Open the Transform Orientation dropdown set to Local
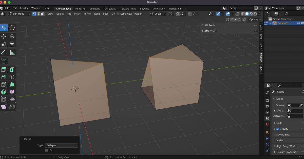This screenshot has height=159, width=304. point(158,14)
